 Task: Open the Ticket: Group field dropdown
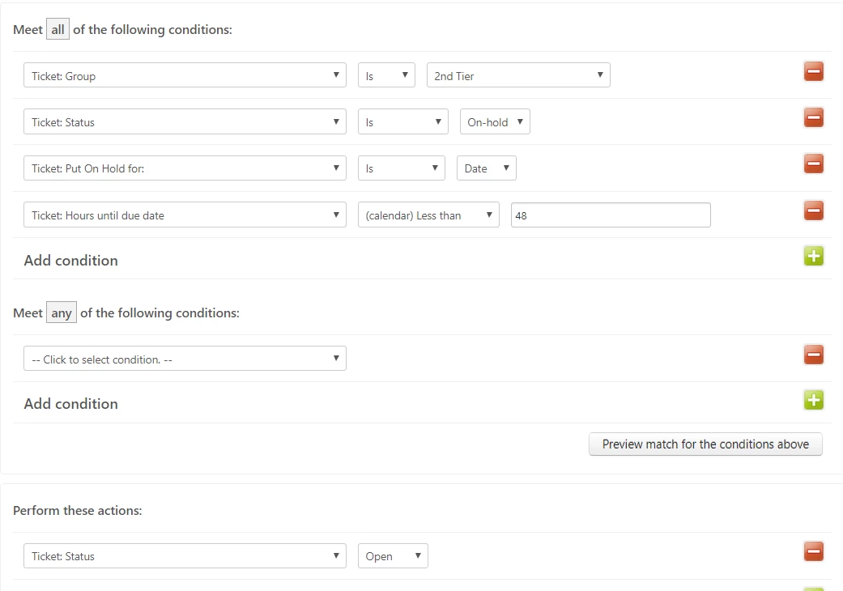[185, 76]
